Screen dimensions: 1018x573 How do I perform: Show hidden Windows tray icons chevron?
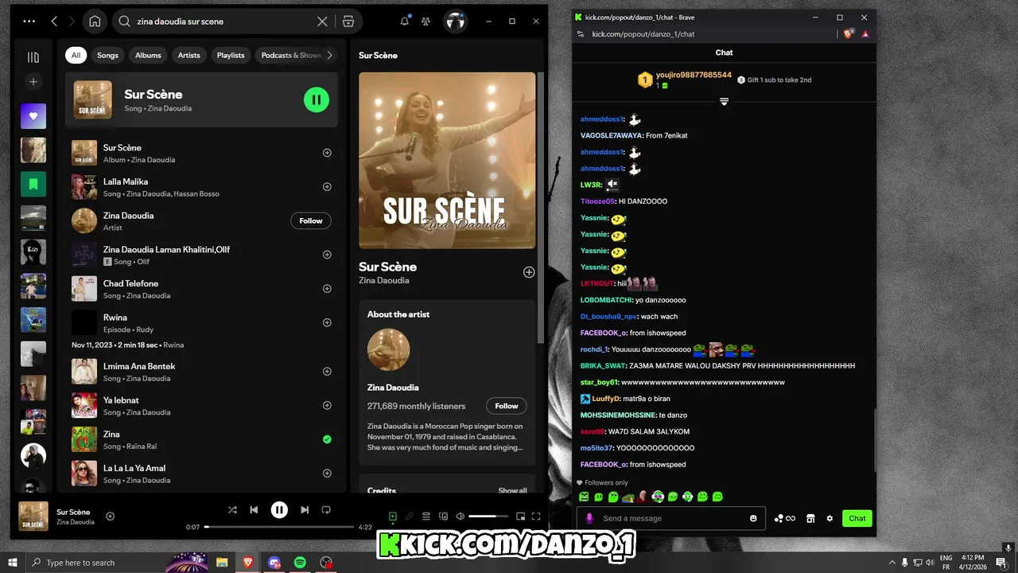click(x=892, y=563)
